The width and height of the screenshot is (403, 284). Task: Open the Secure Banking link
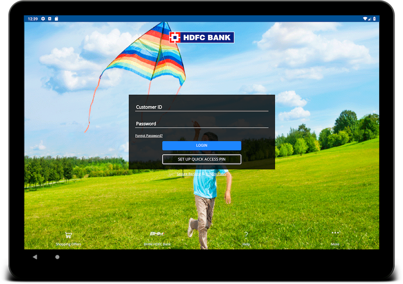pos(189,174)
